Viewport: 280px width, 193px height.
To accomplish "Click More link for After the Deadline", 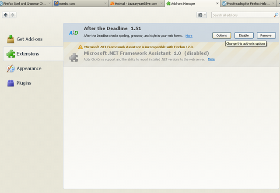I will click(189, 36).
